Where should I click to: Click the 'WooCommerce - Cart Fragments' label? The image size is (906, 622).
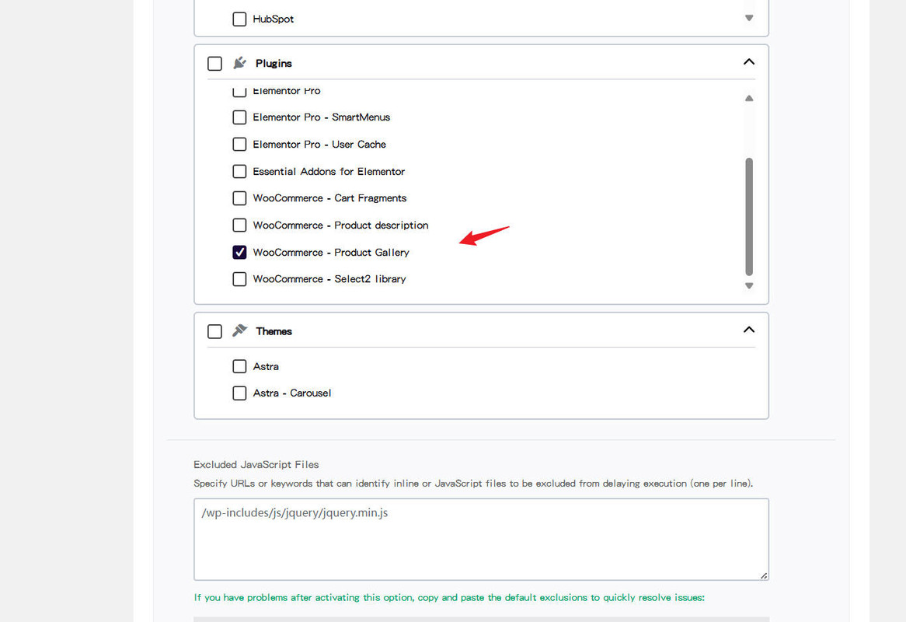[330, 198]
